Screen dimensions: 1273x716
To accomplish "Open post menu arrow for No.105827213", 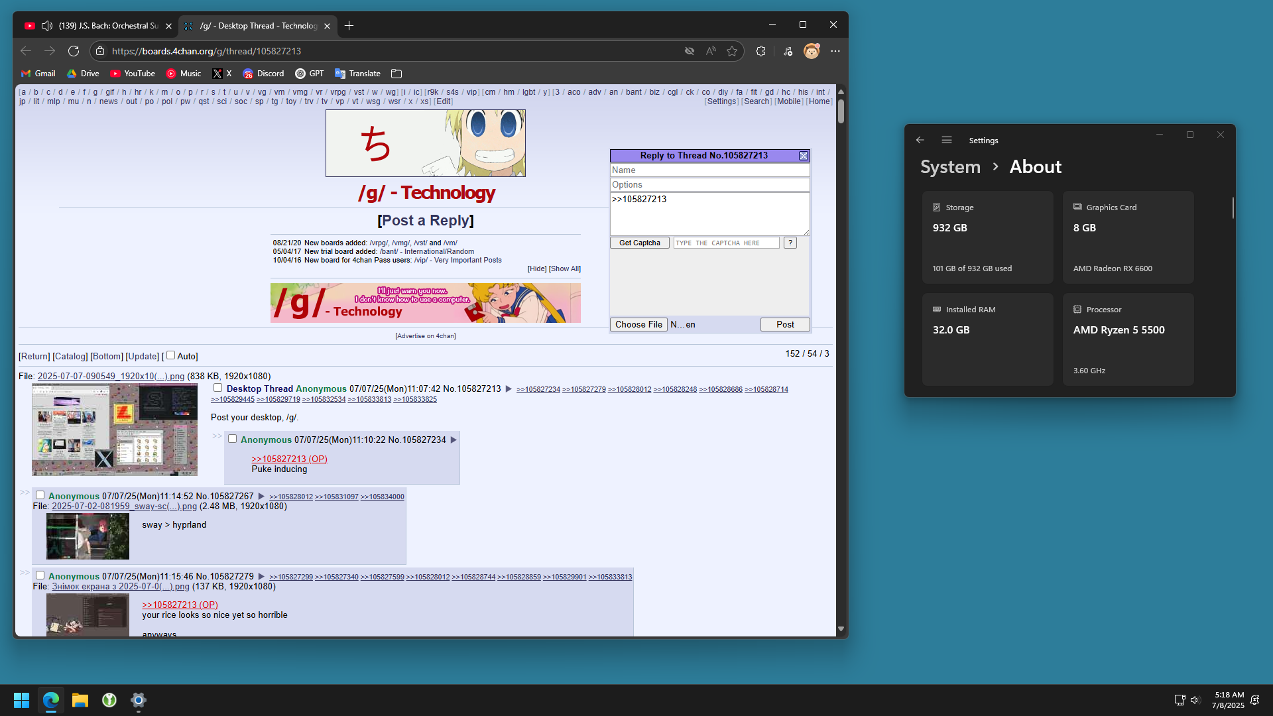I will point(509,389).
